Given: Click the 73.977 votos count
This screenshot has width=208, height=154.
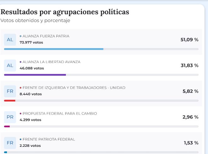Looking at the screenshot, I should point(31,42).
